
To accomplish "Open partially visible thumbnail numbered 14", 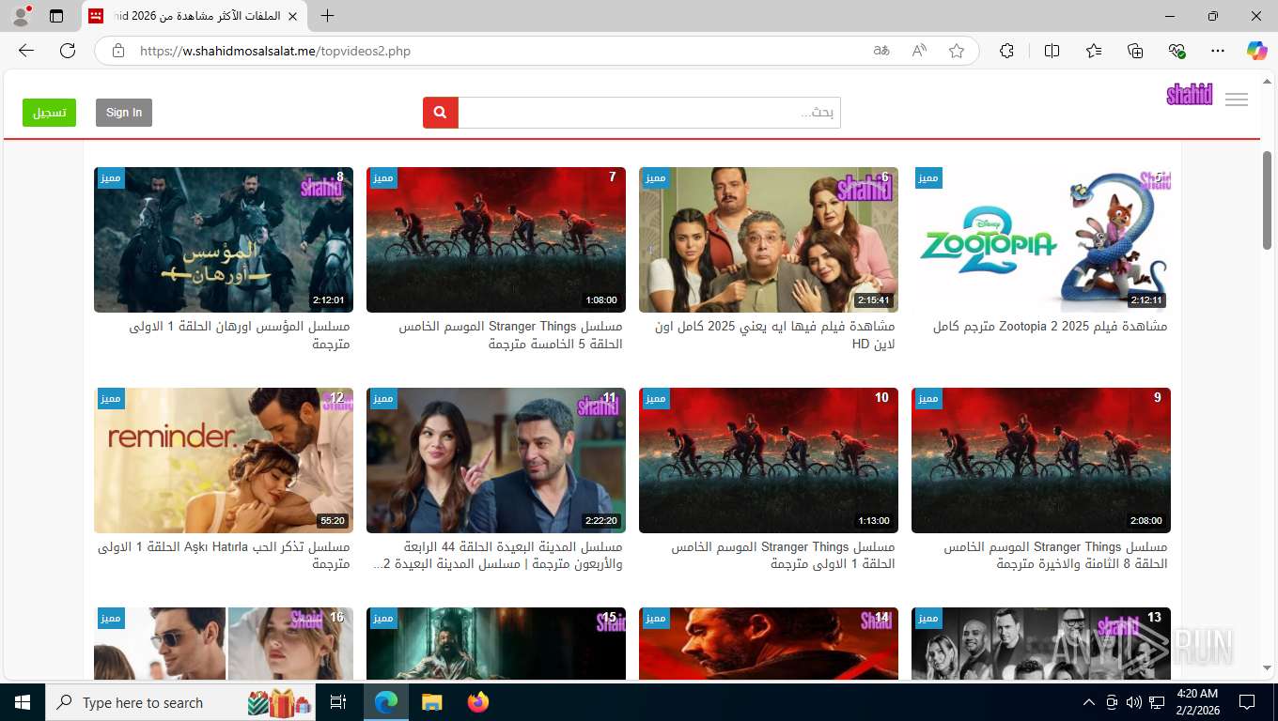I will [x=769, y=644].
